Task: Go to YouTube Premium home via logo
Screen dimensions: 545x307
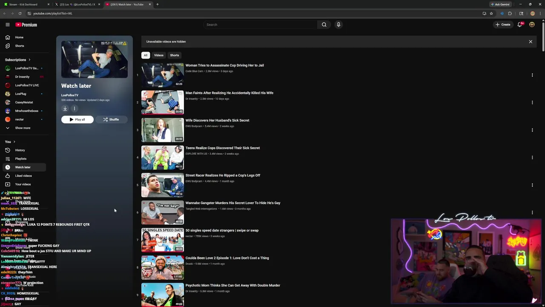Action: (26, 25)
